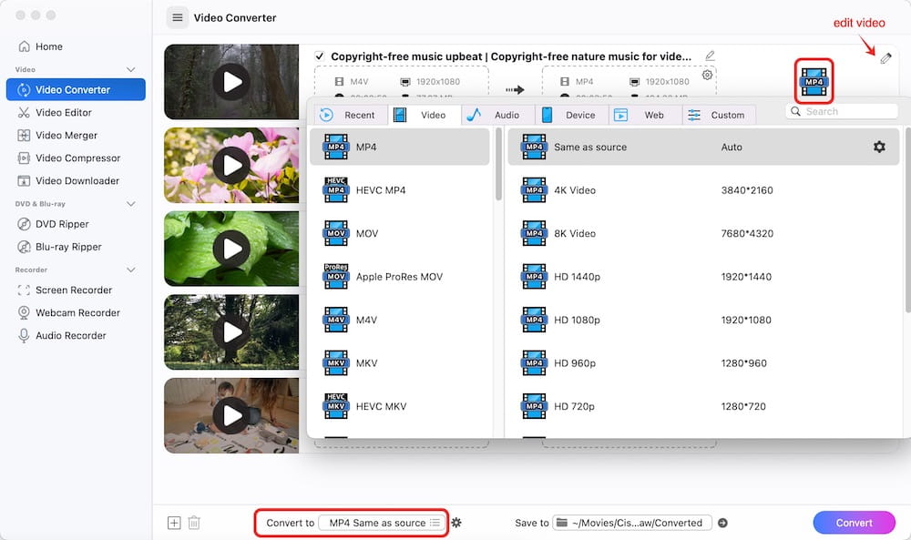Viewport: 911px width, 540px height.
Task: Select the HD 720p preset
Action: coord(703,406)
